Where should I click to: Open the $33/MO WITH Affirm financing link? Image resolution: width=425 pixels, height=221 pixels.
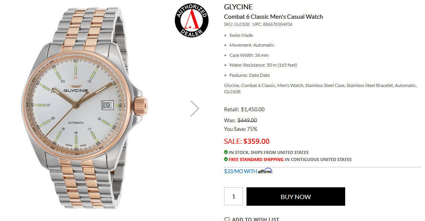(x=248, y=171)
